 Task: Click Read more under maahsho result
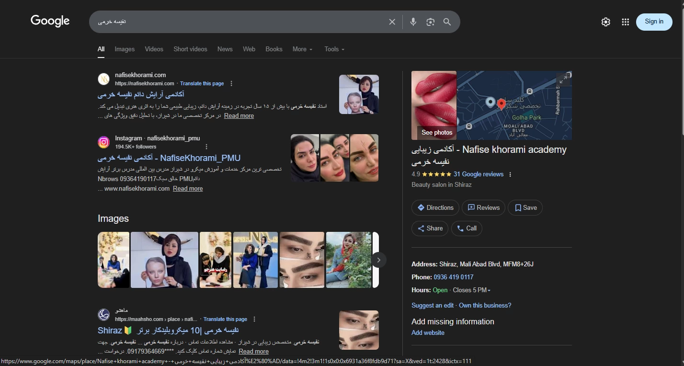254,352
